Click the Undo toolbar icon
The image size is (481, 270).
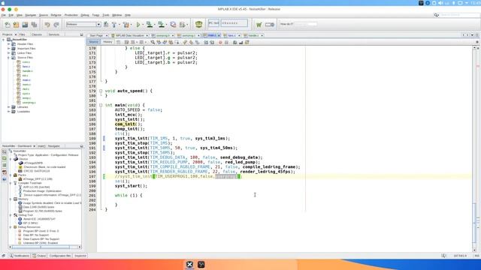pyautogui.click(x=47, y=25)
